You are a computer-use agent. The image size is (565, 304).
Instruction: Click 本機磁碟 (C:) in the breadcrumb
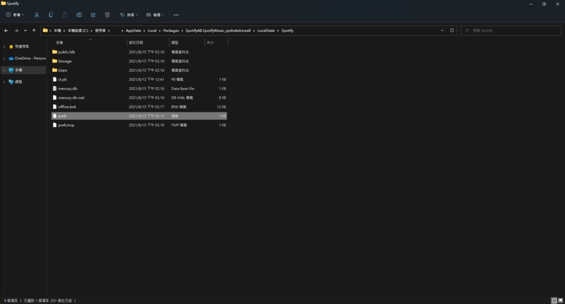tap(78, 31)
